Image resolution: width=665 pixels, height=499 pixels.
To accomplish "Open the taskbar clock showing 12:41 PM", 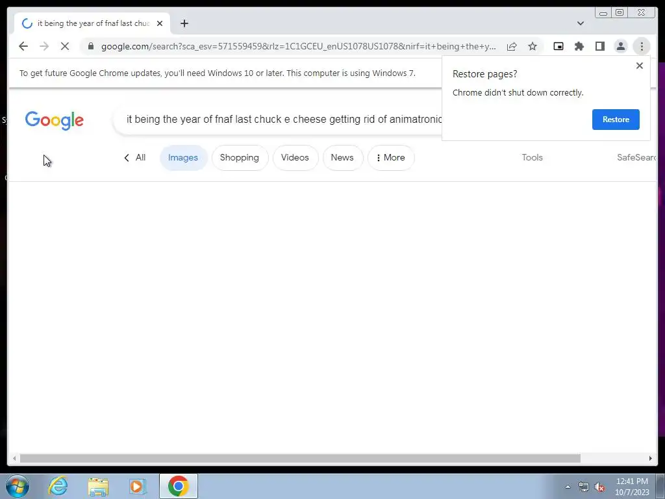I will [x=632, y=487].
